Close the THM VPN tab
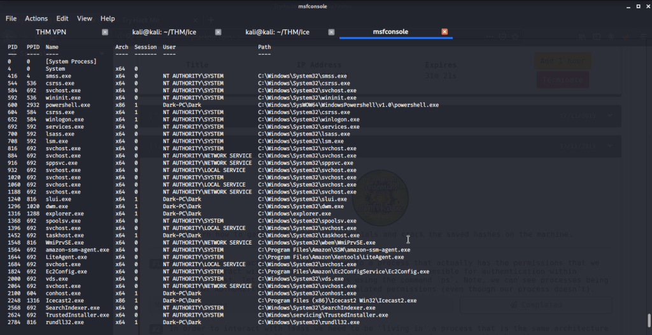The width and height of the screenshot is (652, 335). coord(105,32)
